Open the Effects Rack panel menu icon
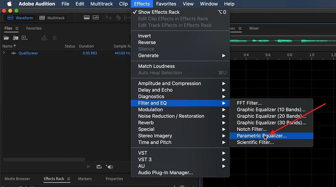This screenshot has height=187, width=336. pos(69,179)
